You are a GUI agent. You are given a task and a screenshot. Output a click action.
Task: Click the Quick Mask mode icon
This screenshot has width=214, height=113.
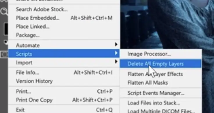click(x=4, y=54)
